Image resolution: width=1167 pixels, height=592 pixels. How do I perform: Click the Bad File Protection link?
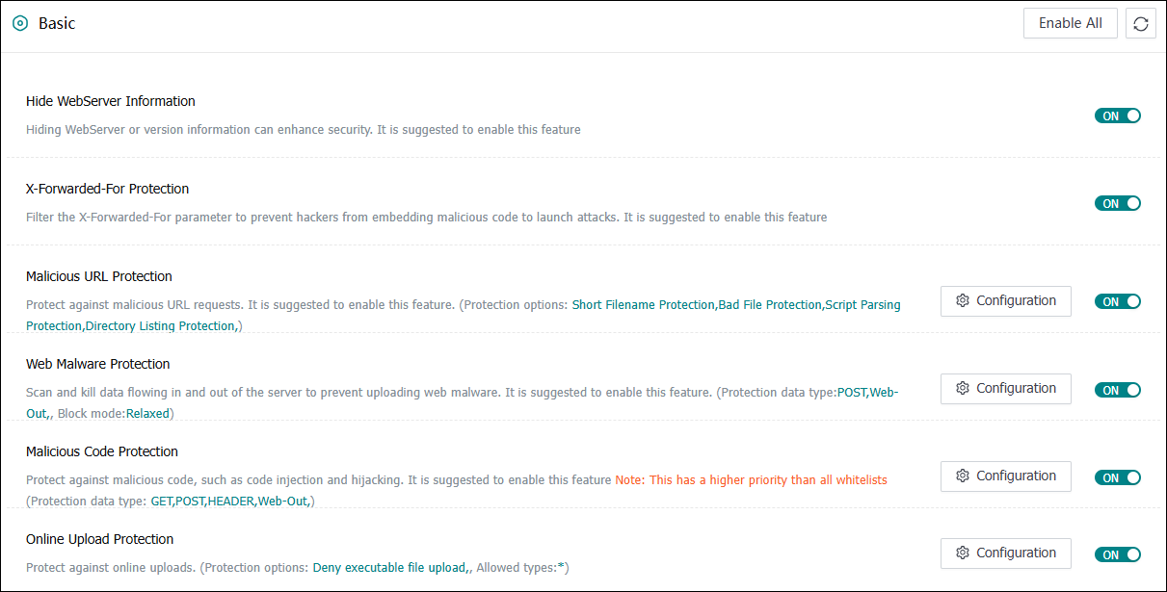pyautogui.click(x=769, y=305)
